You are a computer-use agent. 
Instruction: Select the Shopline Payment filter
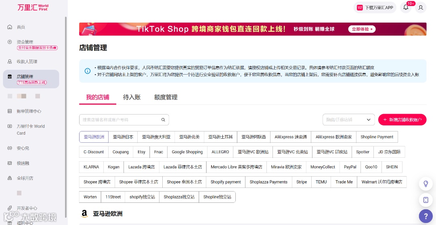[x=377, y=137]
